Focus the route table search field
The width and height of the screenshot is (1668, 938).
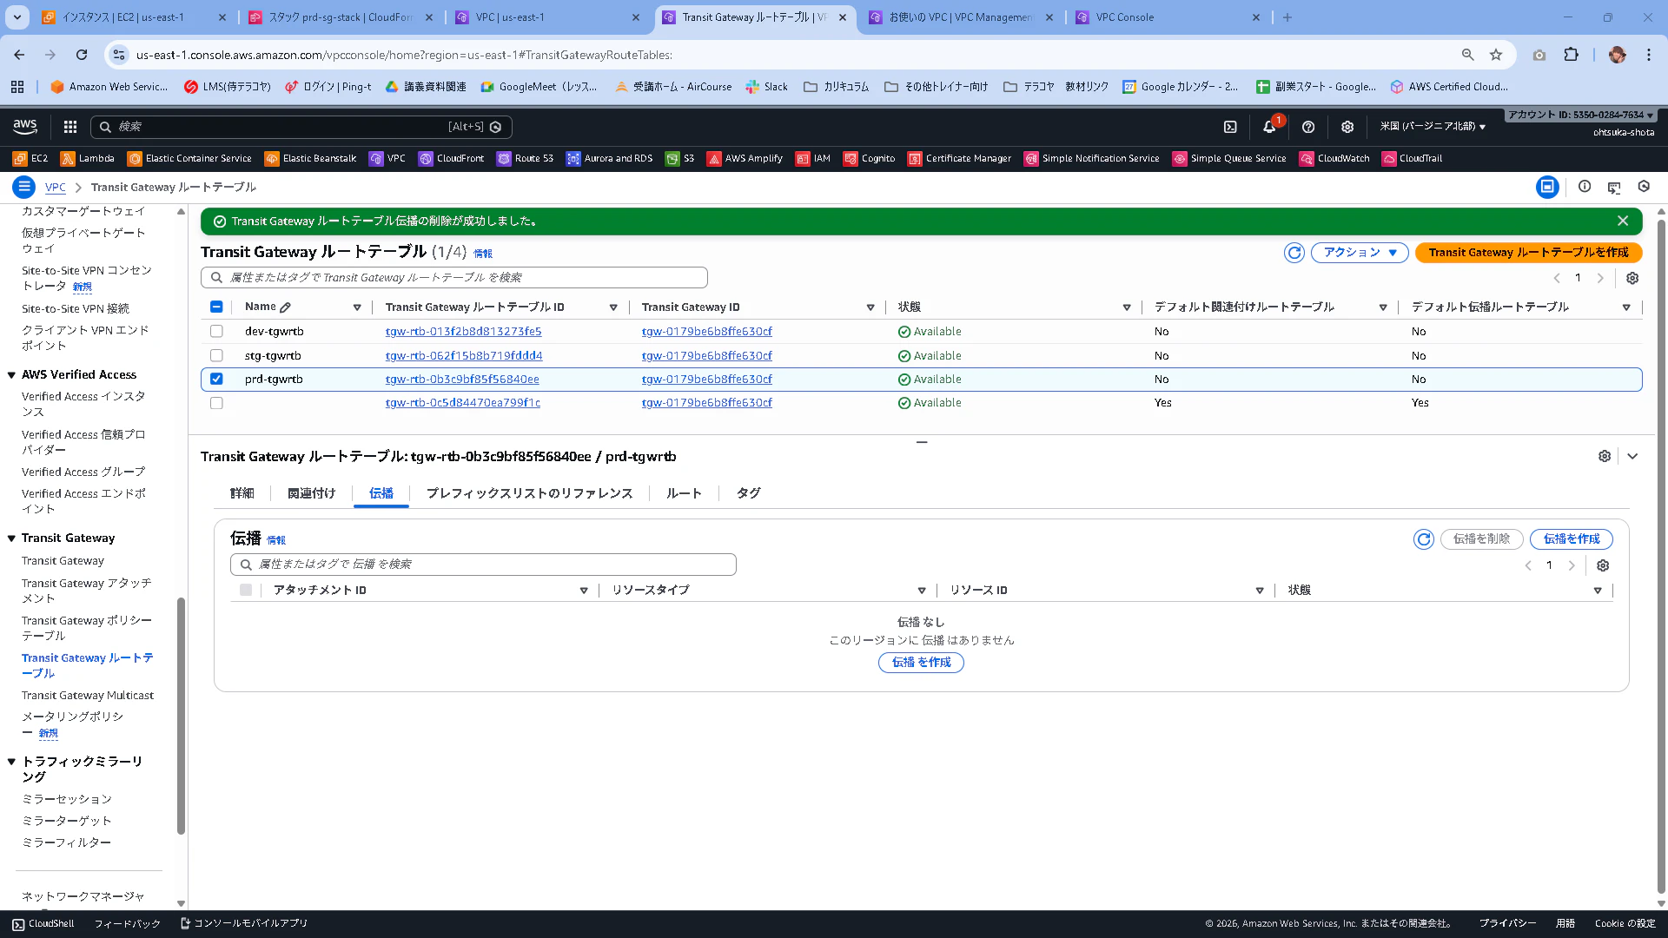[454, 278]
